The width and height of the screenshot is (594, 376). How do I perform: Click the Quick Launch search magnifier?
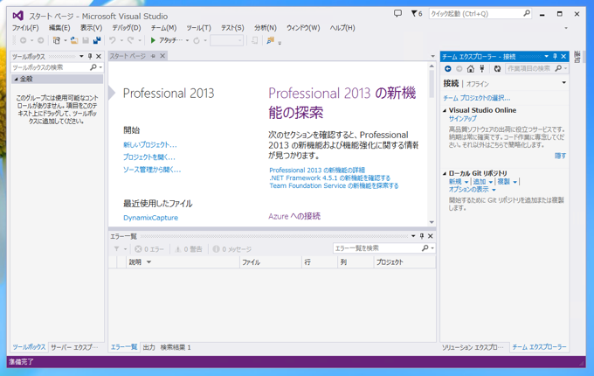point(527,14)
